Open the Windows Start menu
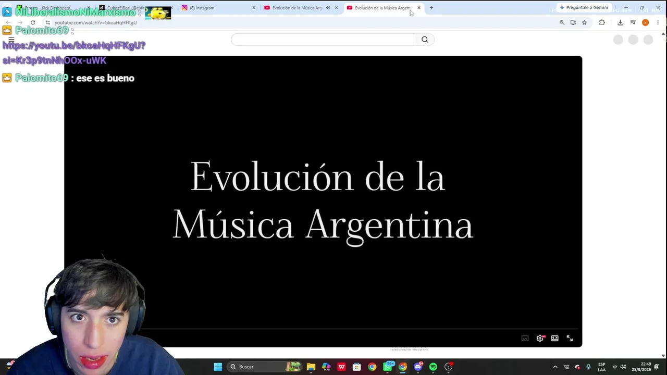Screen dimensions: 667x375 click(218, 367)
